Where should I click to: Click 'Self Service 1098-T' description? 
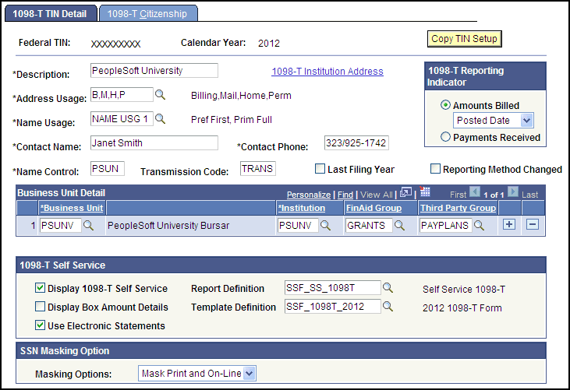[464, 289]
